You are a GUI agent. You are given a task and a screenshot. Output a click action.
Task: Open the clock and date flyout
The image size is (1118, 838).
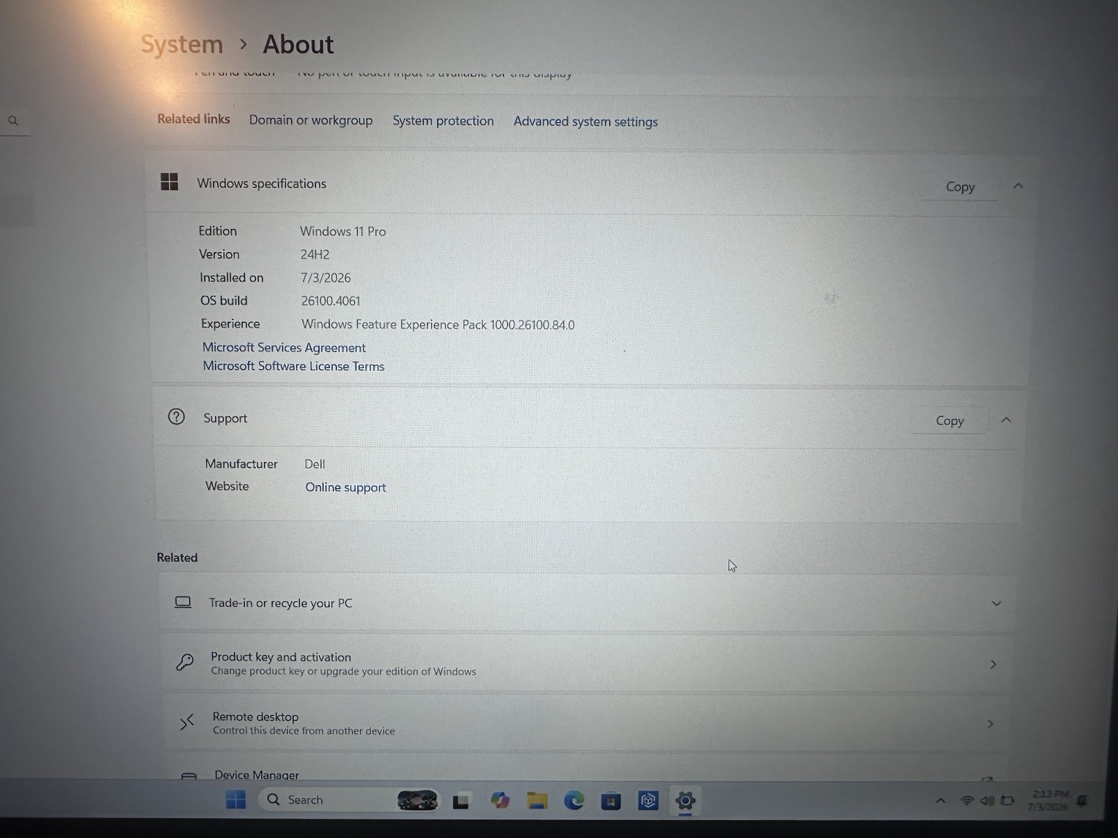[x=1049, y=800]
